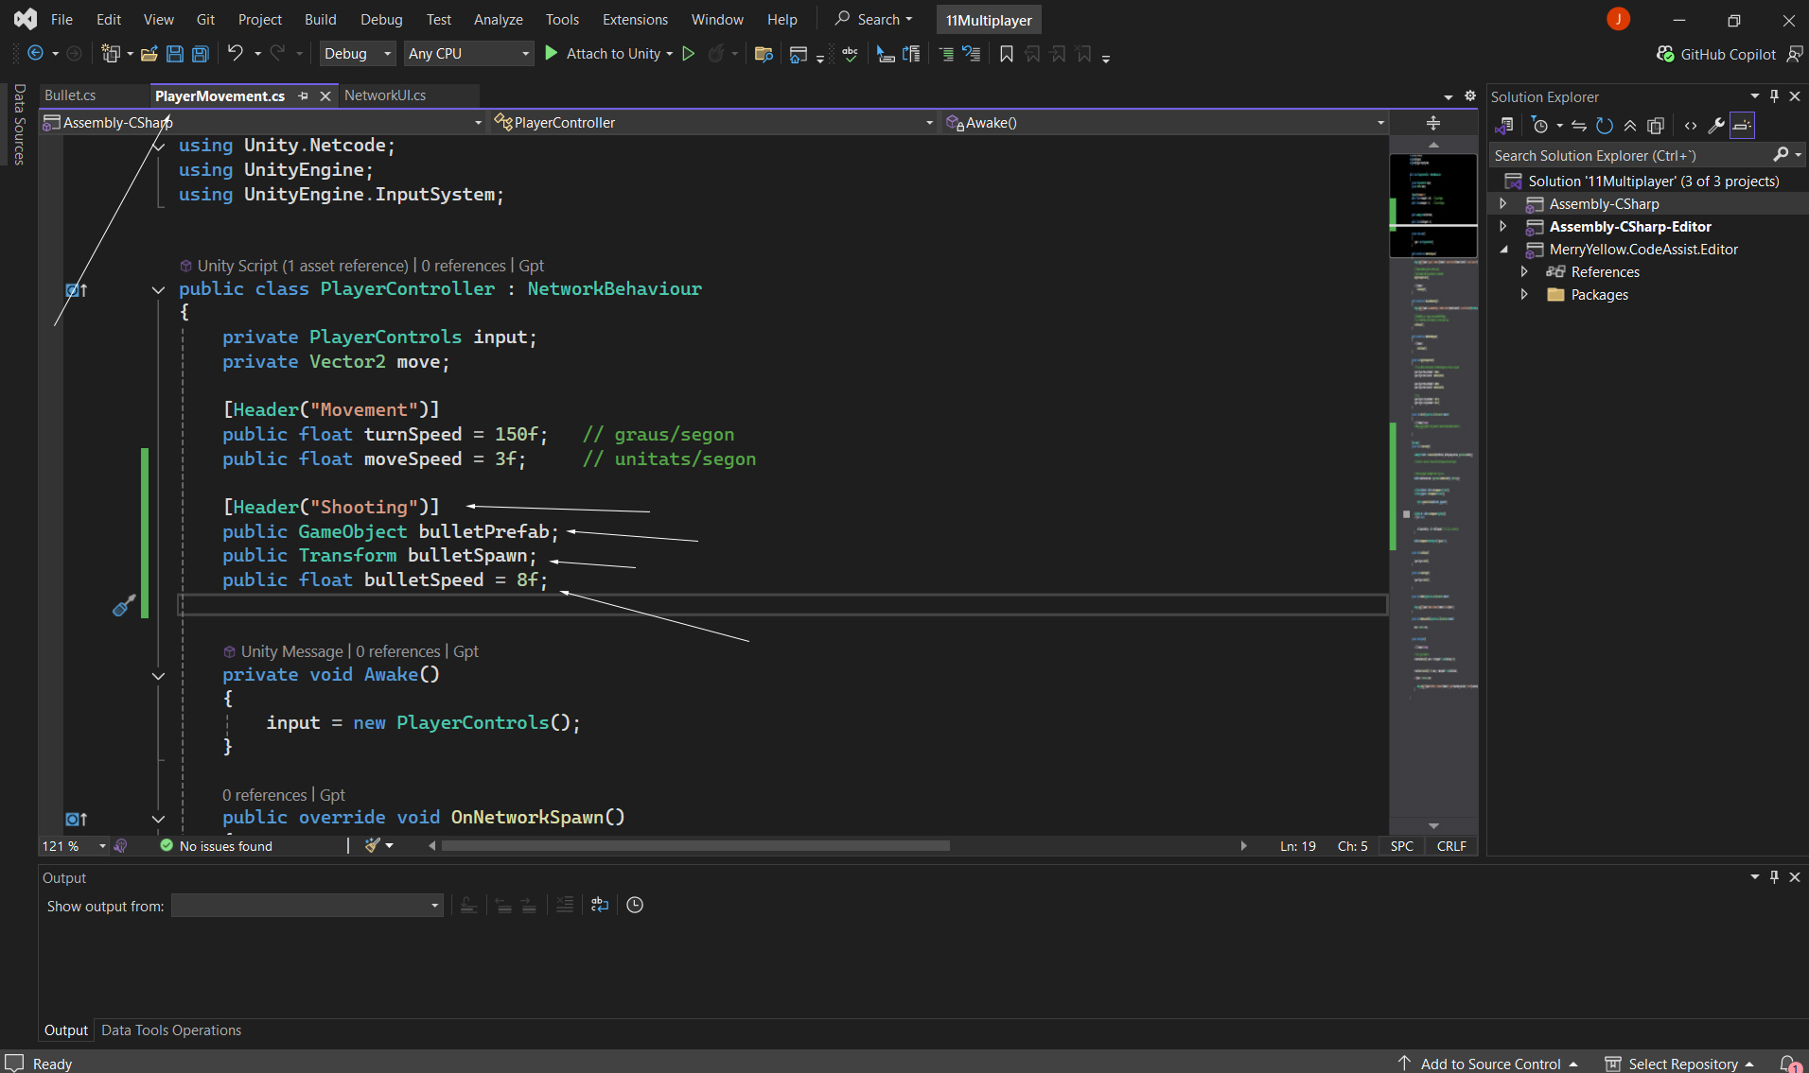Toggle Preview Selected Items in Solution Explorer
The image size is (1809, 1073).
1742,126
